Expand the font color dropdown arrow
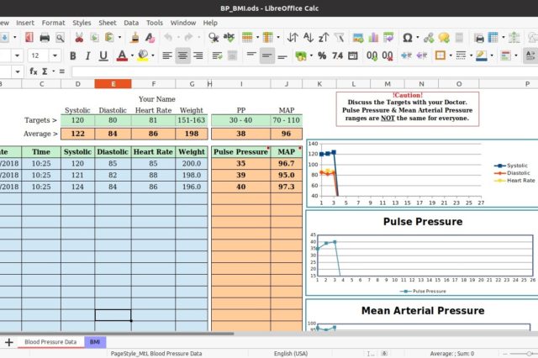Viewport: 538px width, 358px height. coord(132,55)
